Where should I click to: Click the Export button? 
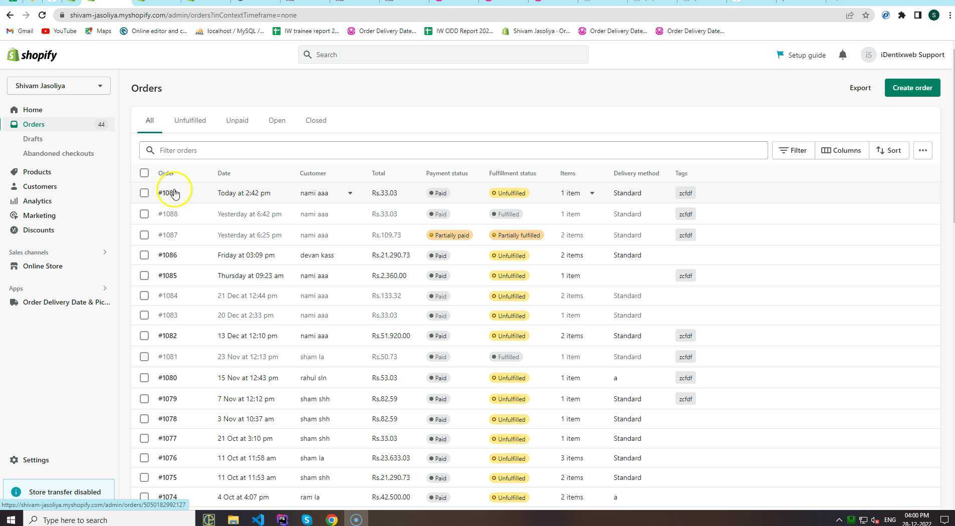pos(860,88)
